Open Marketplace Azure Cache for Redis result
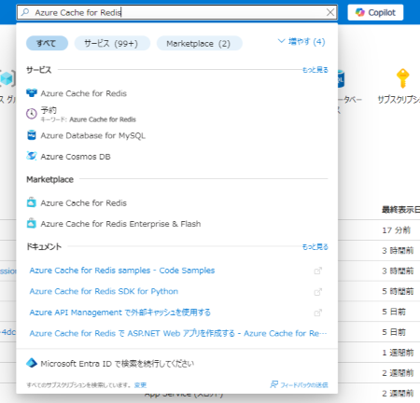 point(83,202)
